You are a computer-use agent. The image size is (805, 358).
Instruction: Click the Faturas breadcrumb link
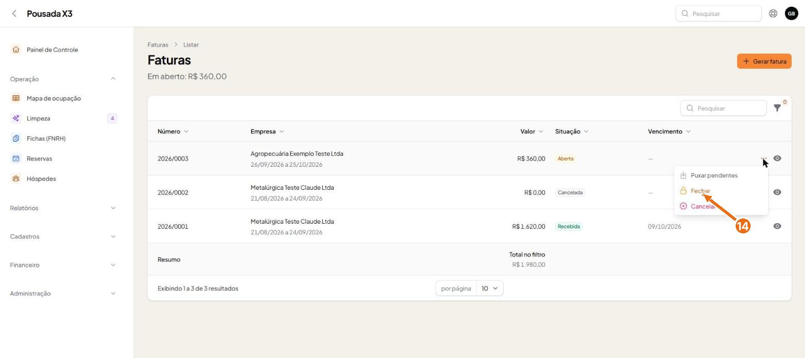pos(158,45)
